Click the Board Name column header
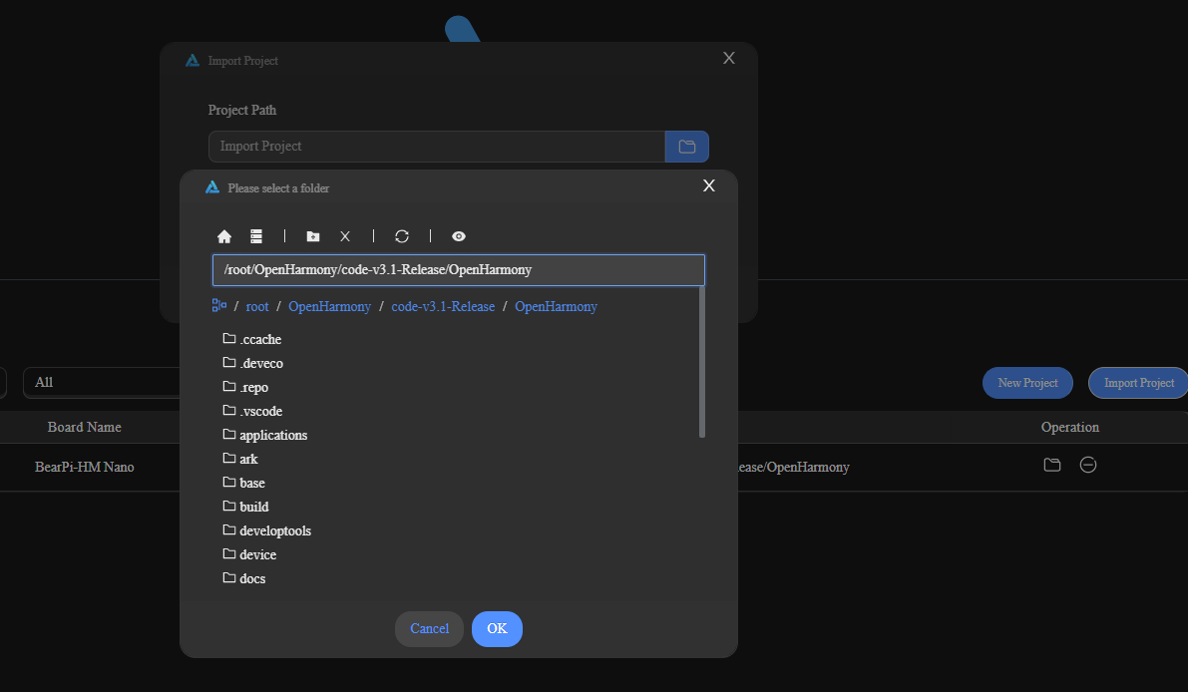This screenshot has height=692, width=1188. [x=84, y=427]
